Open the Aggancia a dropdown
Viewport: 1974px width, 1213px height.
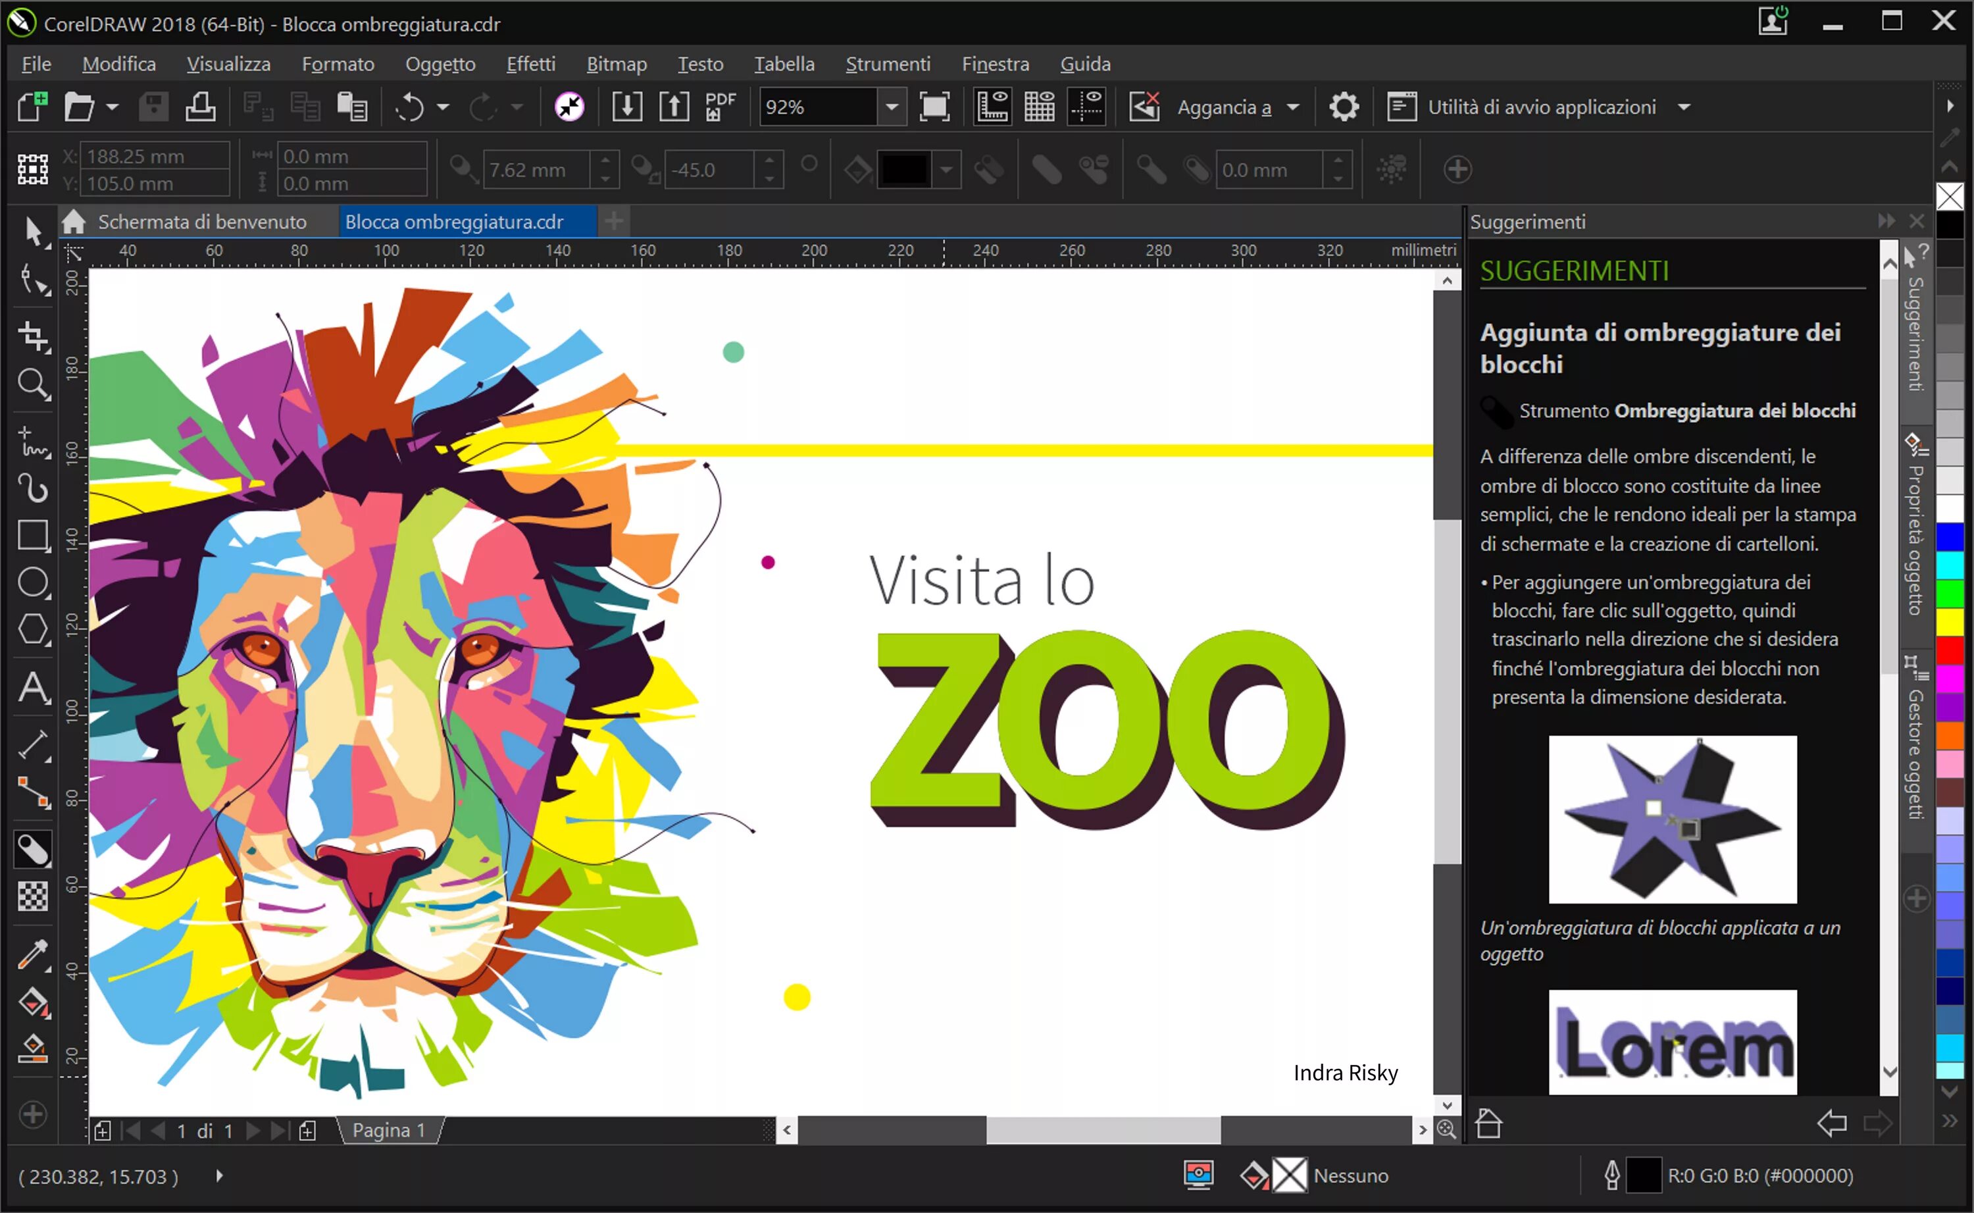(1292, 107)
